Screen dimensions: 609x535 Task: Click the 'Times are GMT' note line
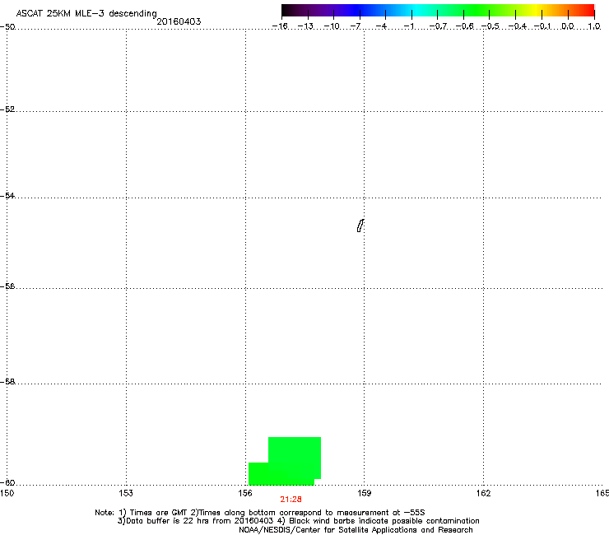point(260,513)
